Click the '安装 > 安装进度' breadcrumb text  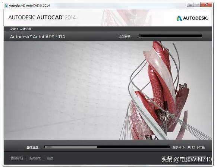(x=21, y=29)
